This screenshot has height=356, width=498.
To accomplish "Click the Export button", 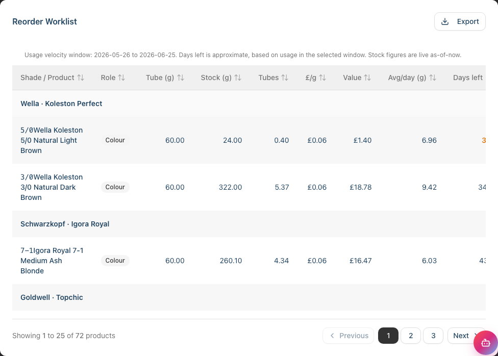I will click(x=460, y=21).
